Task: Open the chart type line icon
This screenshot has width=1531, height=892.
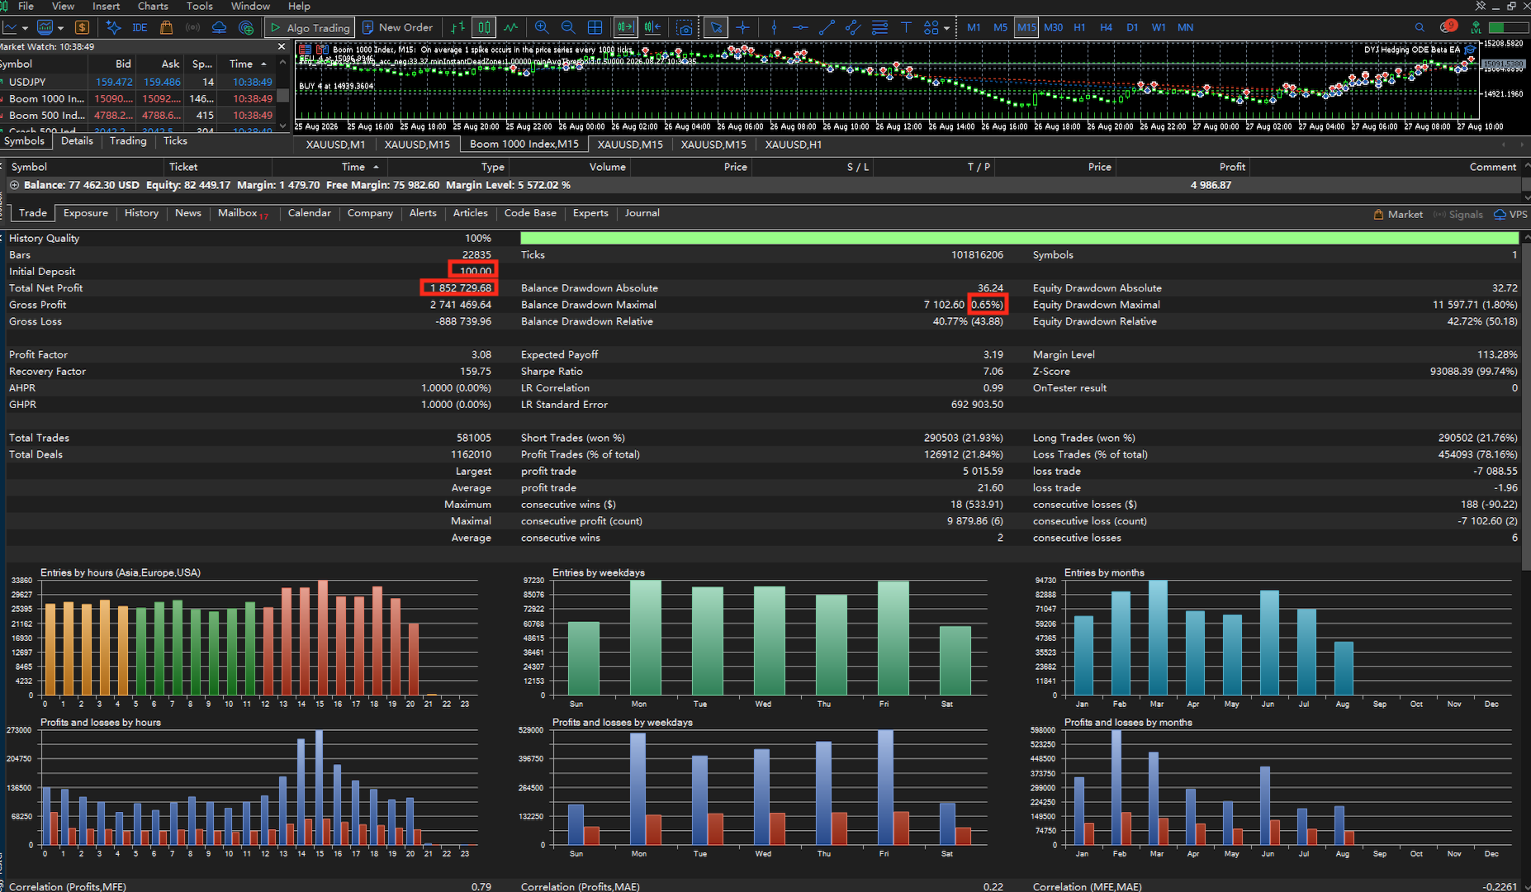Action: click(x=9, y=27)
